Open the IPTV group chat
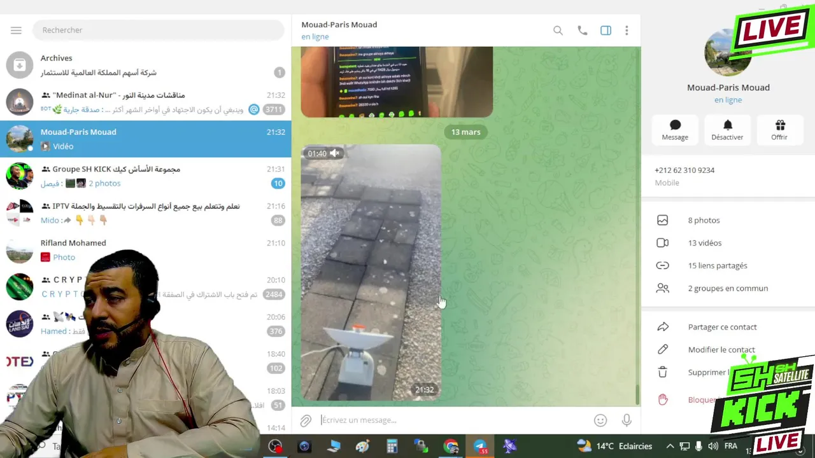 [x=145, y=212]
